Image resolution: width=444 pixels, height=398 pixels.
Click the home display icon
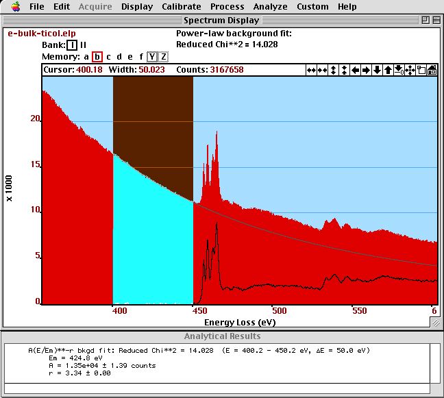(x=432, y=70)
